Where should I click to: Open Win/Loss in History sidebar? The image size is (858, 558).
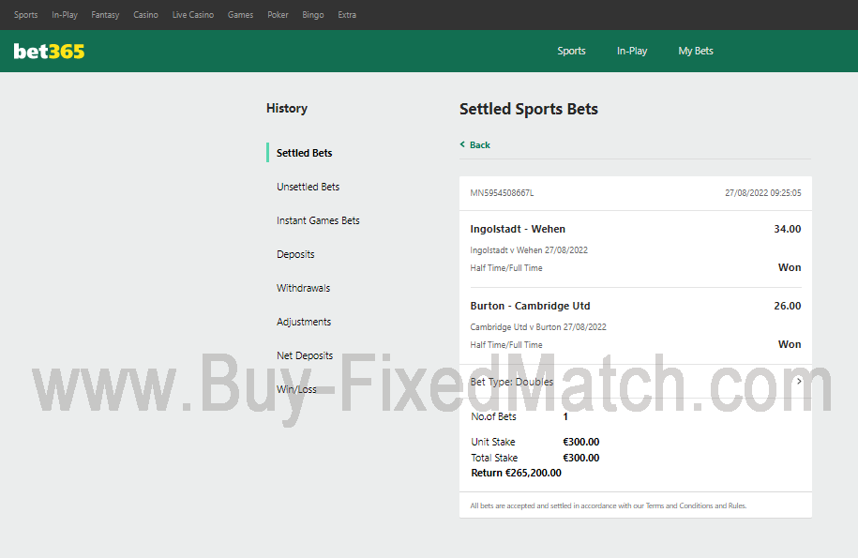coord(296,389)
